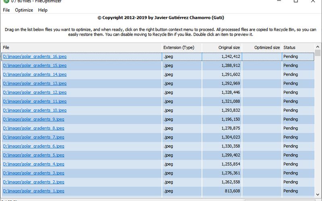The width and height of the screenshot is (322, 201).
Task: Sort by Extension (Type) column header
Action: point(182,47)
